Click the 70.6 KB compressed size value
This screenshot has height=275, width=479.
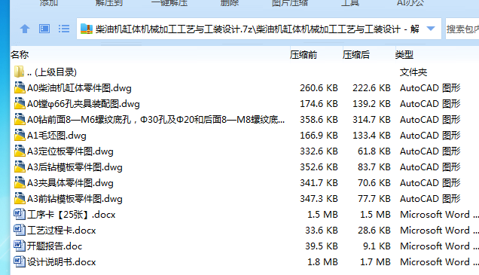tap(374, 183)
